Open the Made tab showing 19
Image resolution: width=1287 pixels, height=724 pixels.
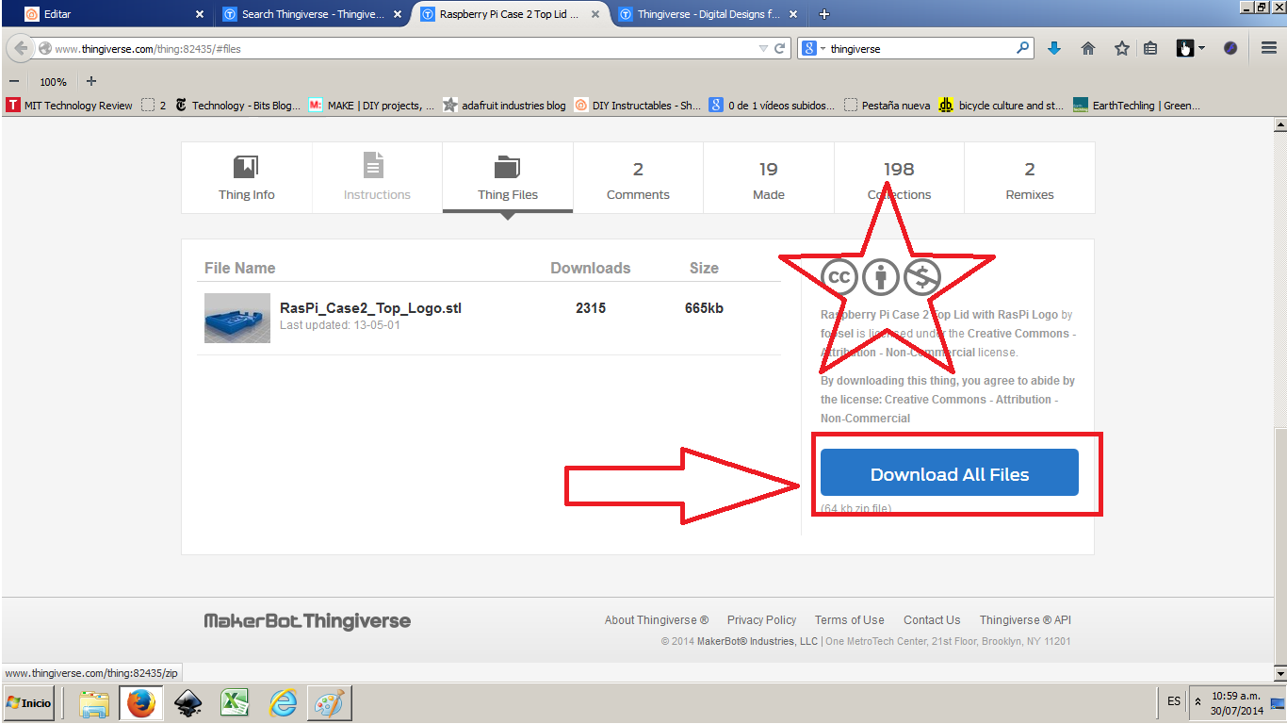click(x=768, y=178)
